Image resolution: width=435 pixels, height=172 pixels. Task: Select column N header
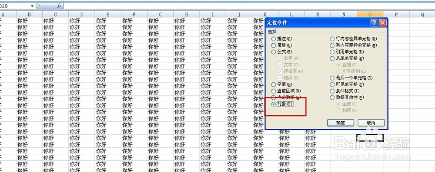pyautogui.click(x=344, y=14)
